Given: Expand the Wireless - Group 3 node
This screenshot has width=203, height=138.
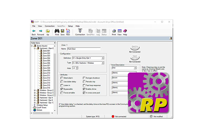Looking at the screenshot, I should [x=35, y=93].
